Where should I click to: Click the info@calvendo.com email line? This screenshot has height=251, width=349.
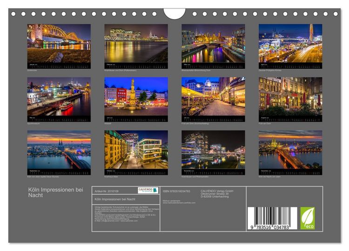click(x=116, y=221)
